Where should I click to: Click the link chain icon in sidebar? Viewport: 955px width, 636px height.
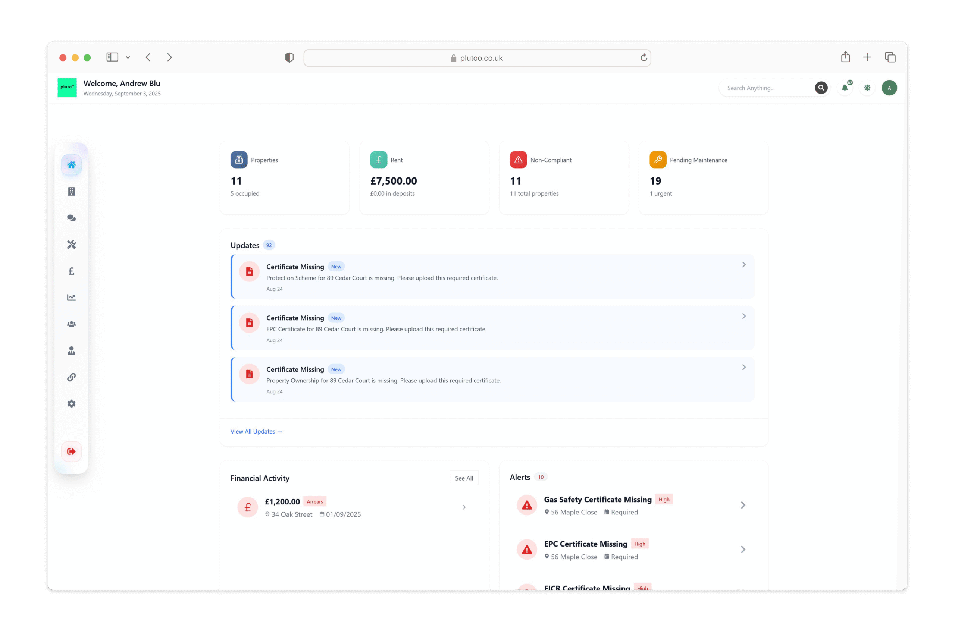coord(71,377)
